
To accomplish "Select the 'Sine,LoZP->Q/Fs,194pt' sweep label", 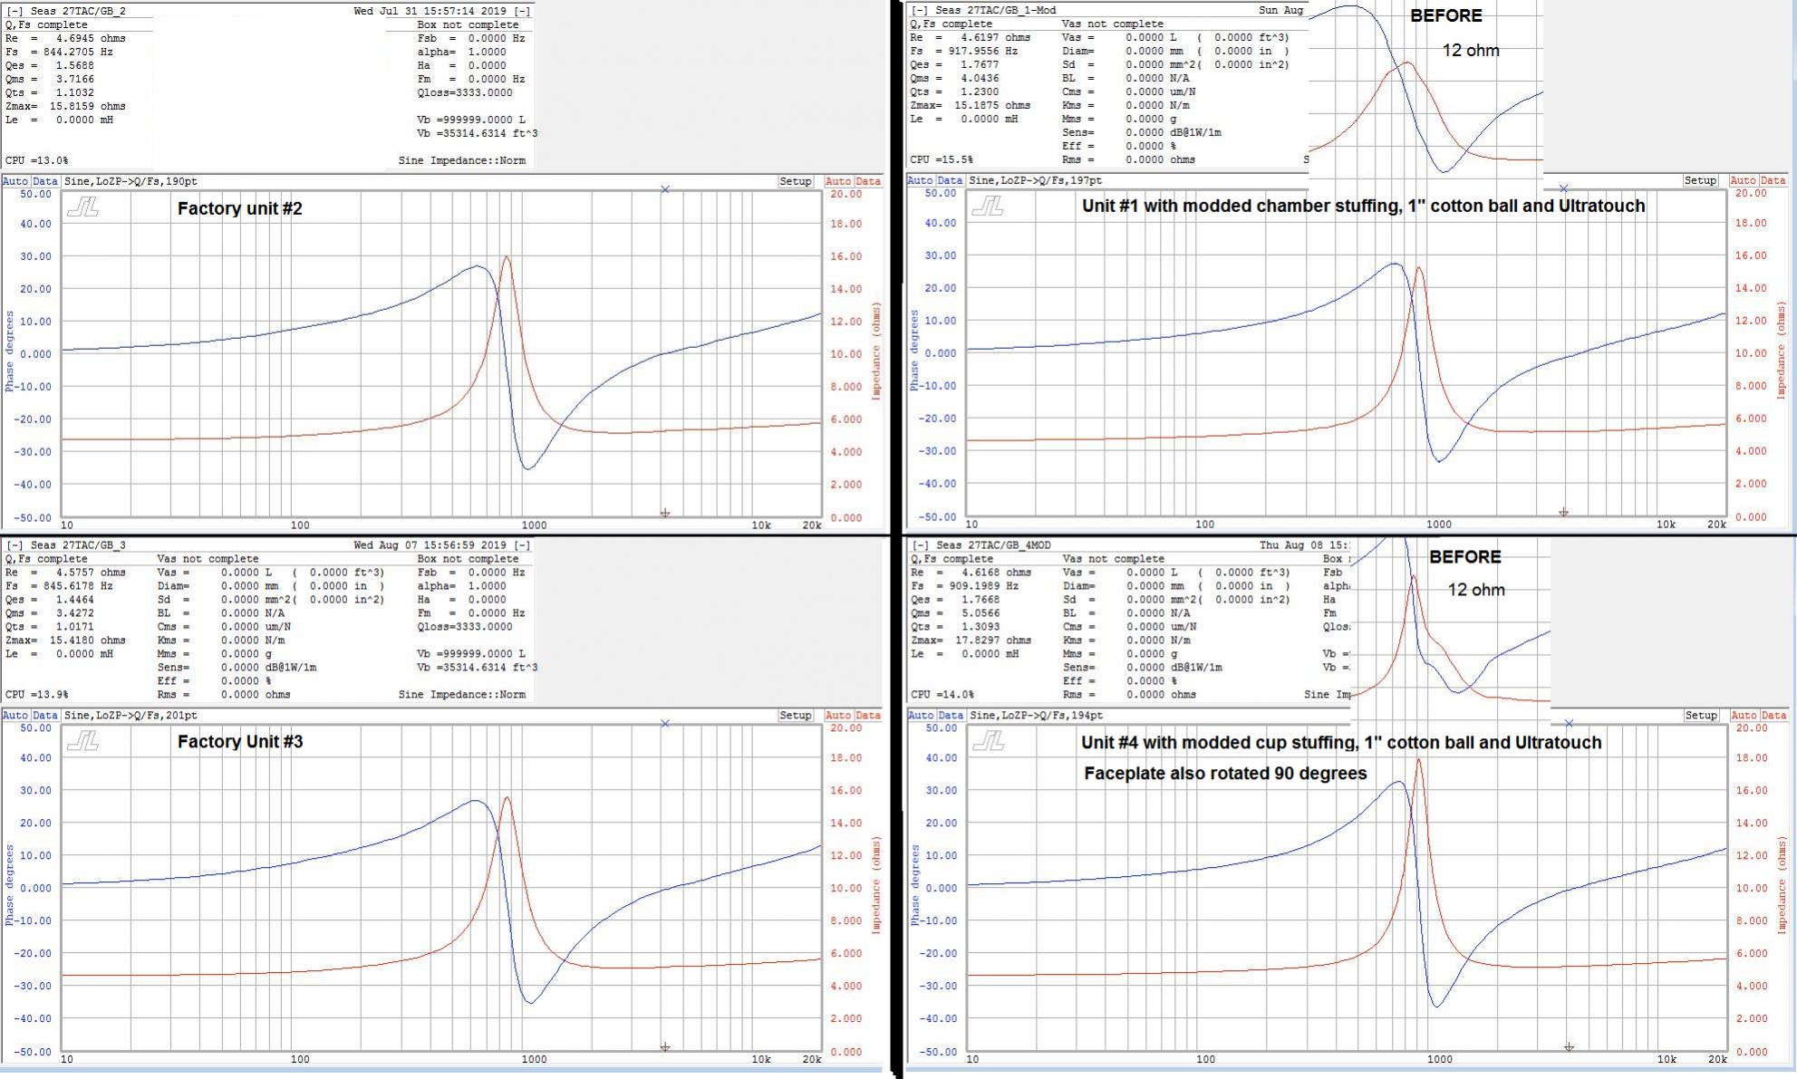I will [1036, 715].
